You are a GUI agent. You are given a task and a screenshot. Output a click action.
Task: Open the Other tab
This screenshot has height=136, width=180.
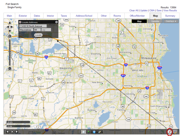coord(104,16)
